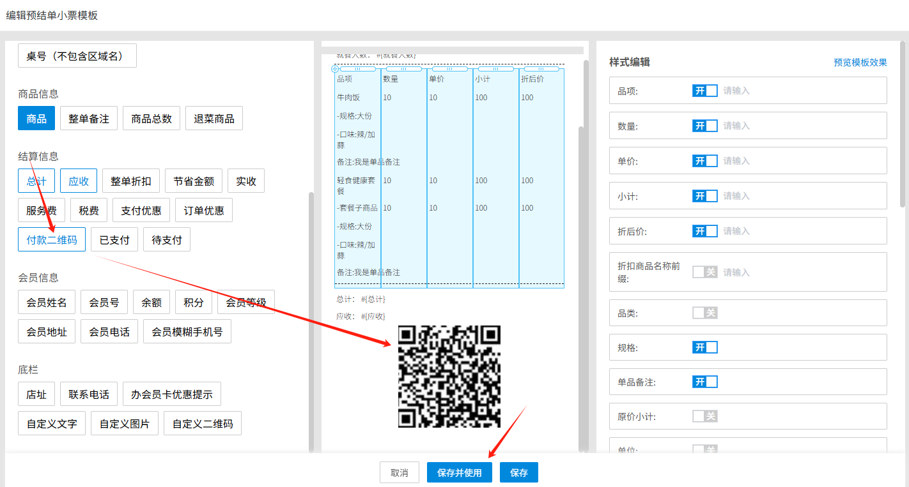
Task: Select the QR code image in preview
Action: (x=449, y=377)
